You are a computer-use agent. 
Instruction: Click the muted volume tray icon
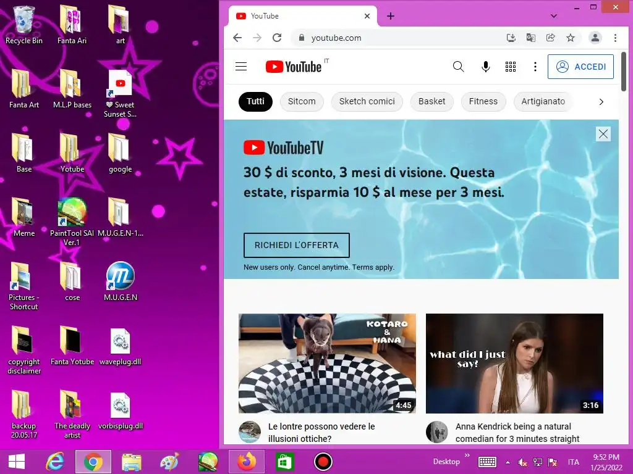coord(522,462)
